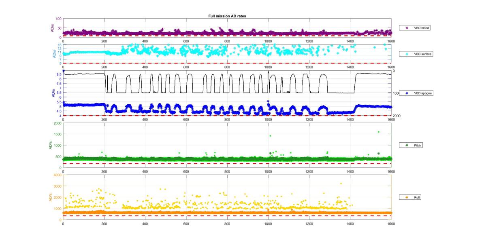Click the 1000 x-axis tick below VBD bleed plot
The width and height of the screenshot is (486, 247).
pyautogui.click(x=268, y=41)
